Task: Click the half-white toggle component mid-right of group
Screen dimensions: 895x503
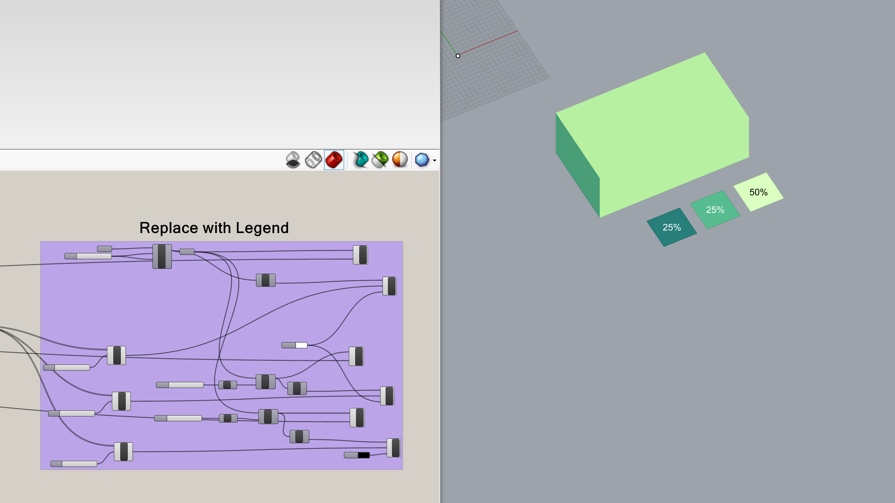Action: point(295,345)
